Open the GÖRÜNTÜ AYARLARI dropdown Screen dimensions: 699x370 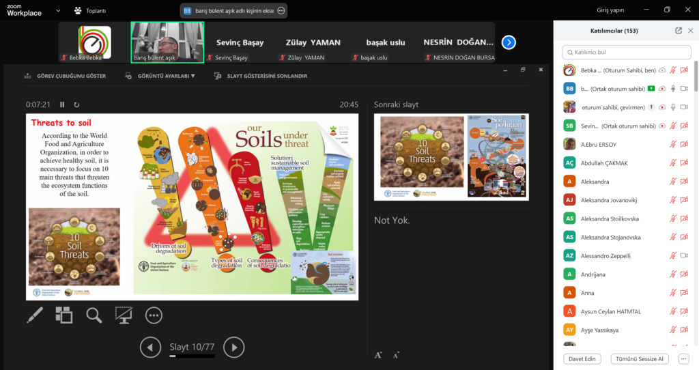(160, 76)
